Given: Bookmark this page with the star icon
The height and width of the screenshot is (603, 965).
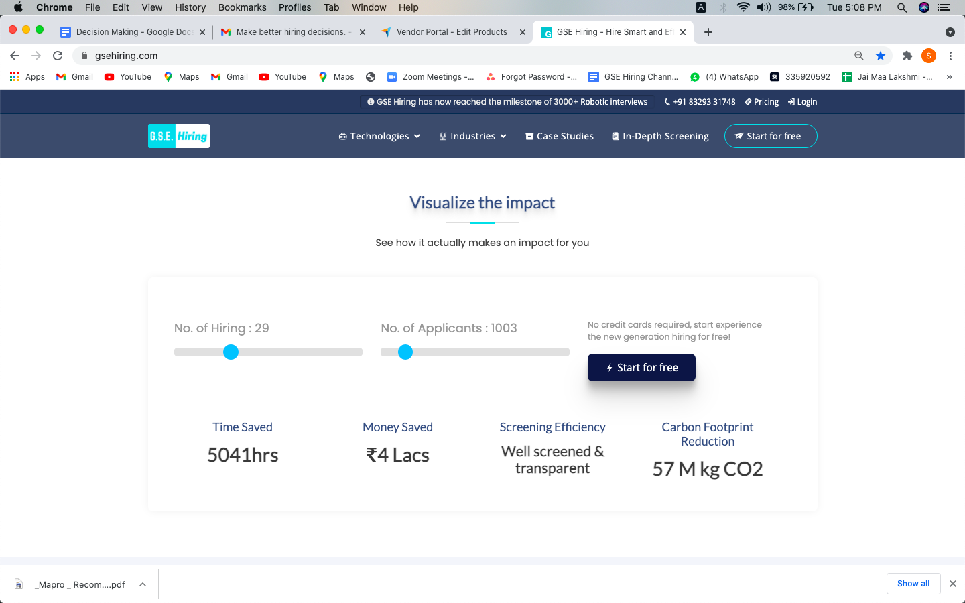Looking at the screenshot, I should 880,56.
